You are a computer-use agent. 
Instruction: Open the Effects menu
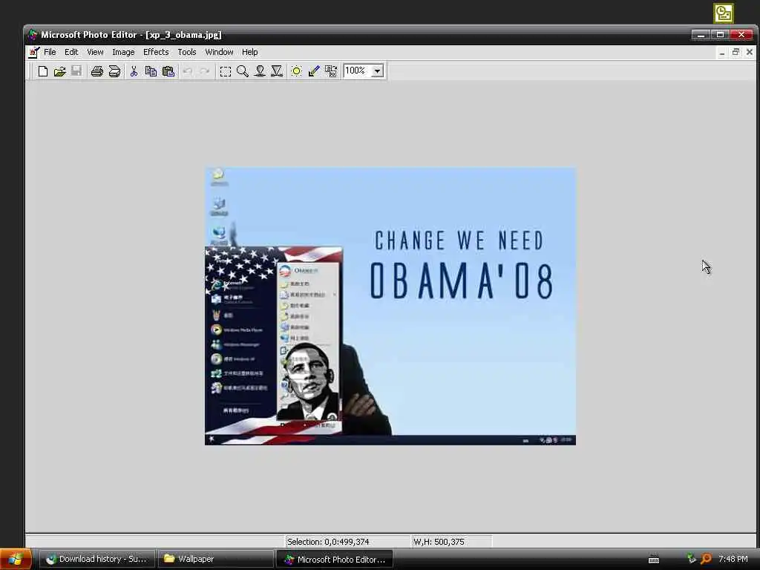pyautogui.click(x=156, y=52)
